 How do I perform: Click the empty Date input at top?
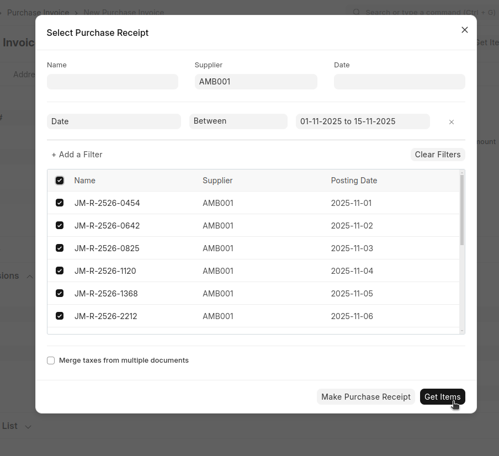point(399,82)
